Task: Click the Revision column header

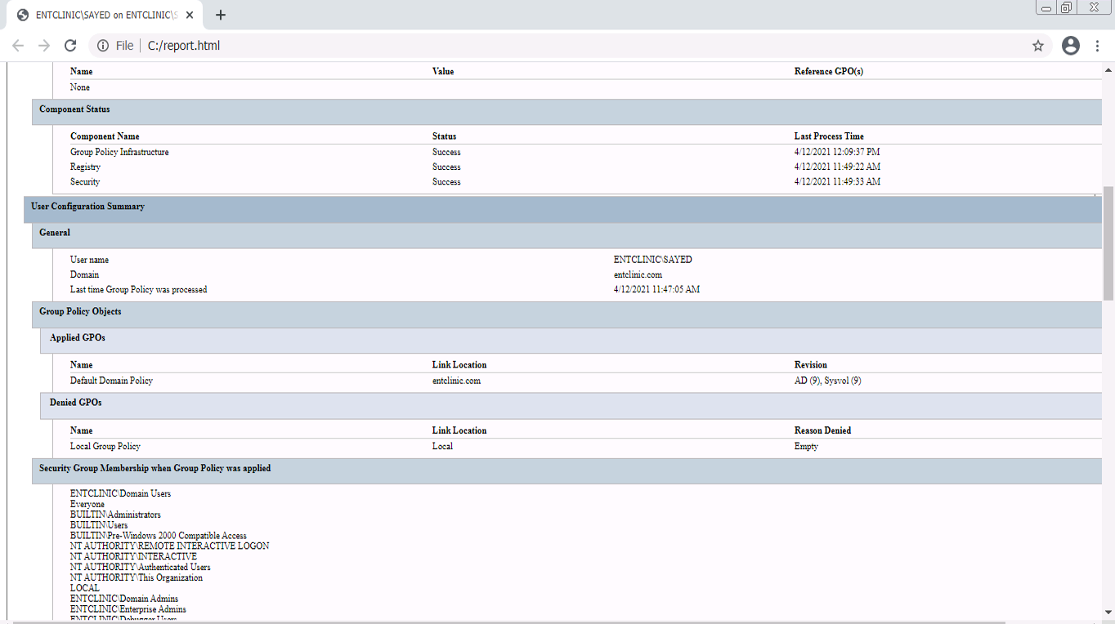Action: [x=811, y=365]
